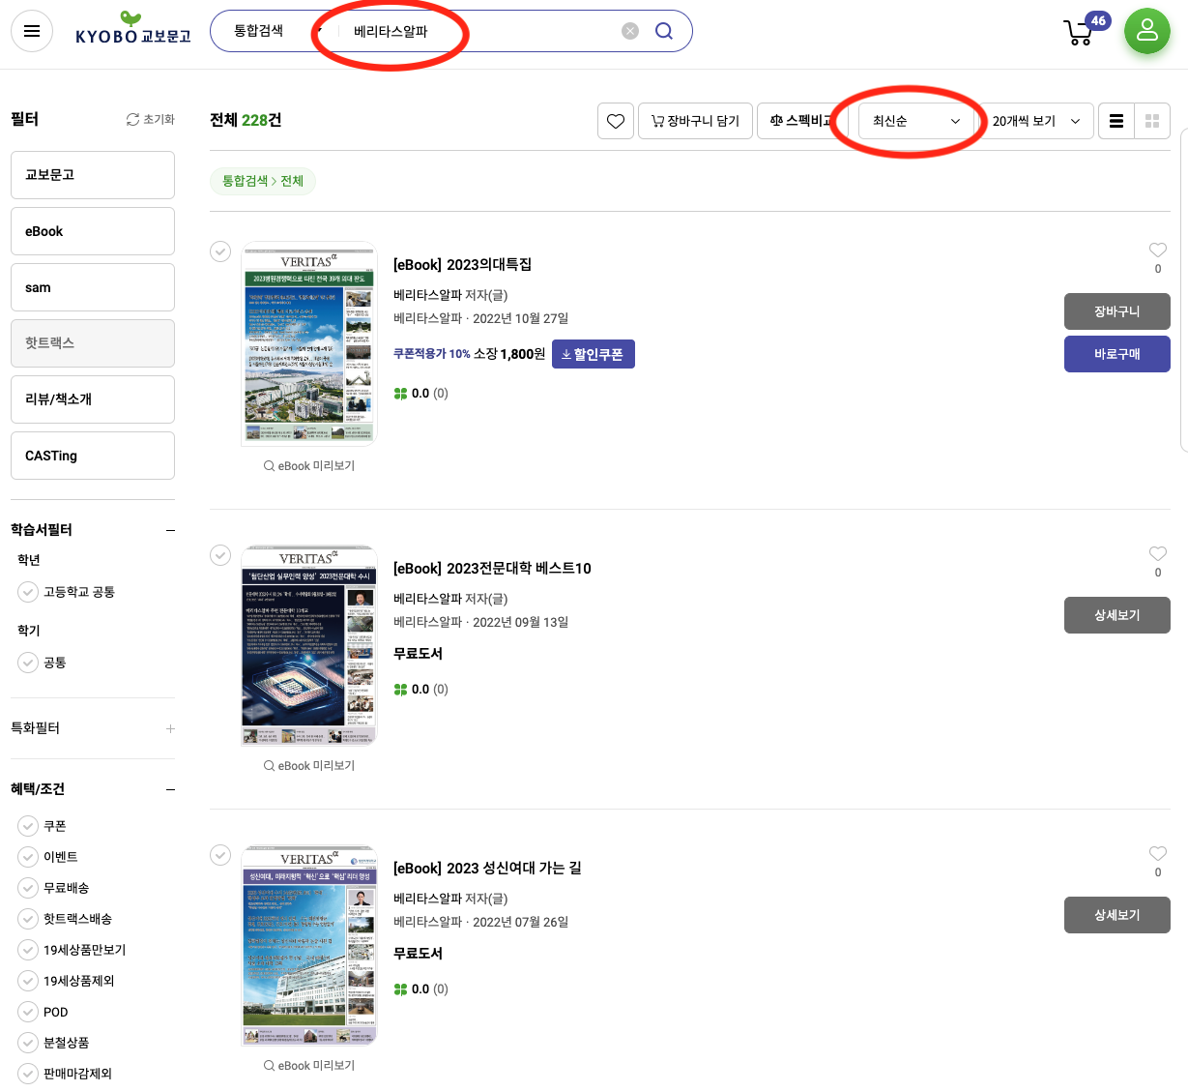Click 바로구매 for 2023의대특집
The width and height of the screenshot is (1188, 1092).
(1117, 354)
